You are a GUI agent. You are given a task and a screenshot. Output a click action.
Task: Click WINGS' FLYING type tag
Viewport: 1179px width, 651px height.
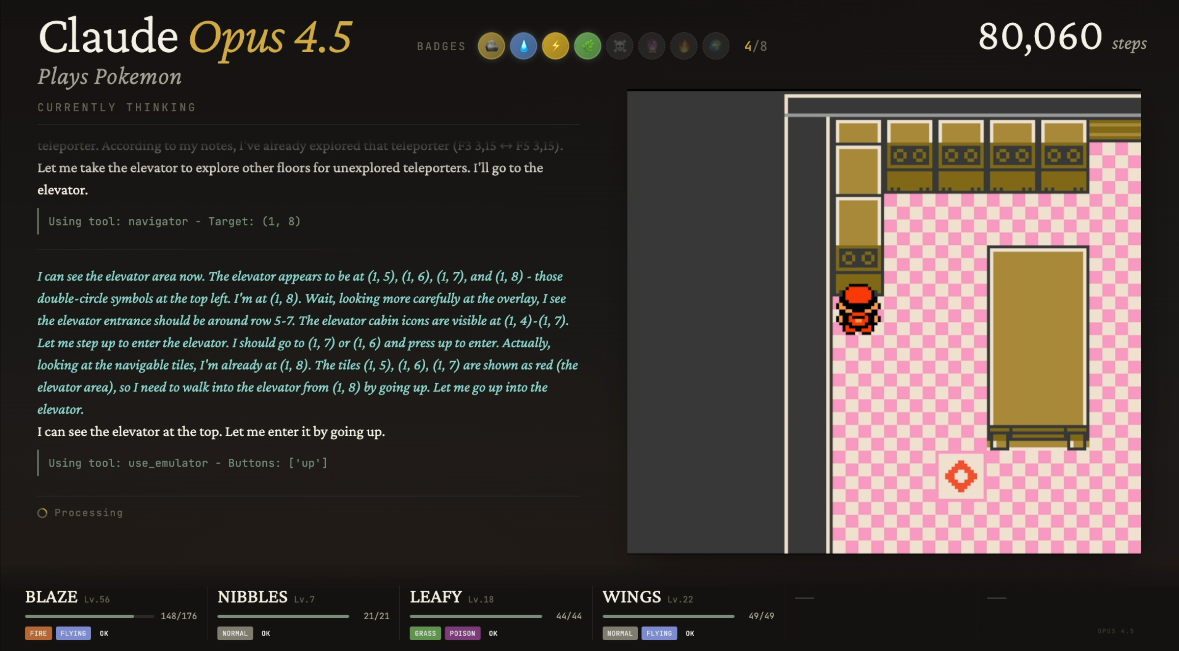[x=659, y=633]
